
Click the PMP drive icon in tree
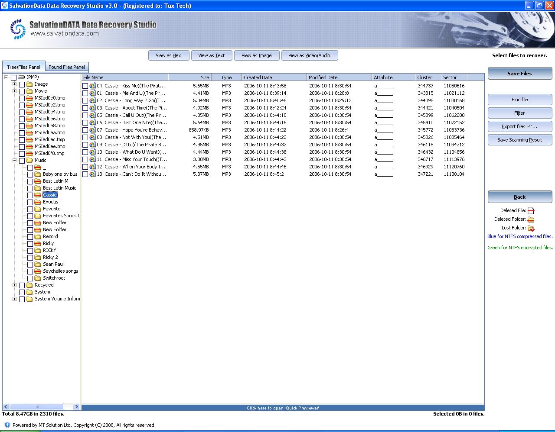click(21, 77)
